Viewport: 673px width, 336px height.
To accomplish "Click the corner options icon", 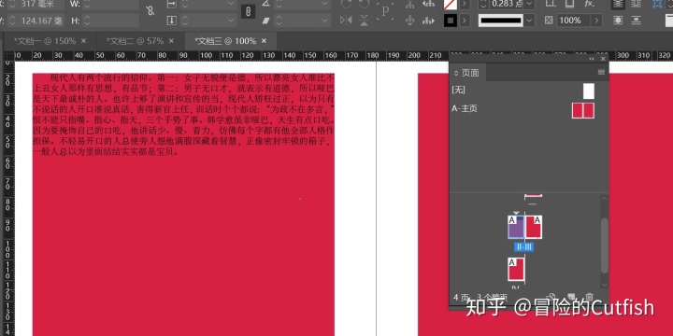I will 550,4.
